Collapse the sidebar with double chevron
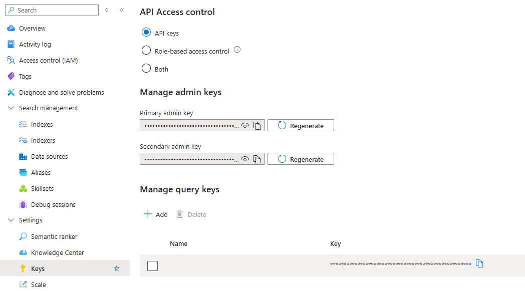This screenshot has width=525, height=291. [122, 10]
